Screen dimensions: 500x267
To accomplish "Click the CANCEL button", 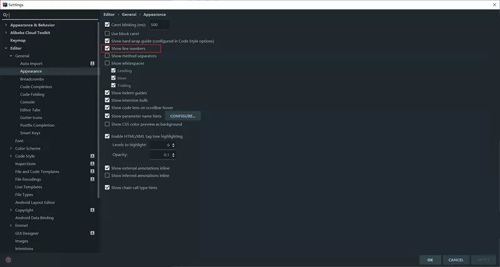I will (x=456, y=259).
